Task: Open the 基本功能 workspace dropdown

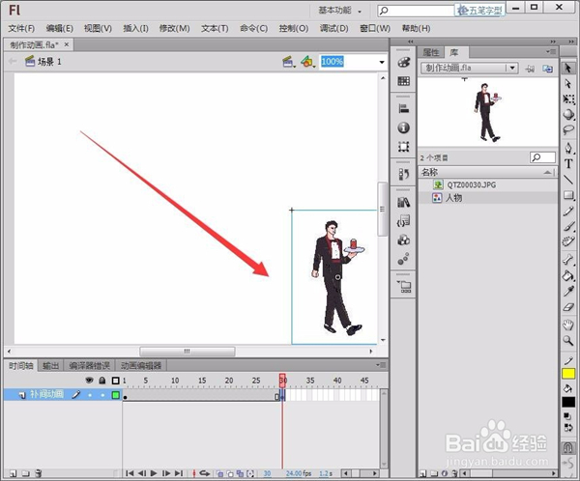Action: [340, 11]
